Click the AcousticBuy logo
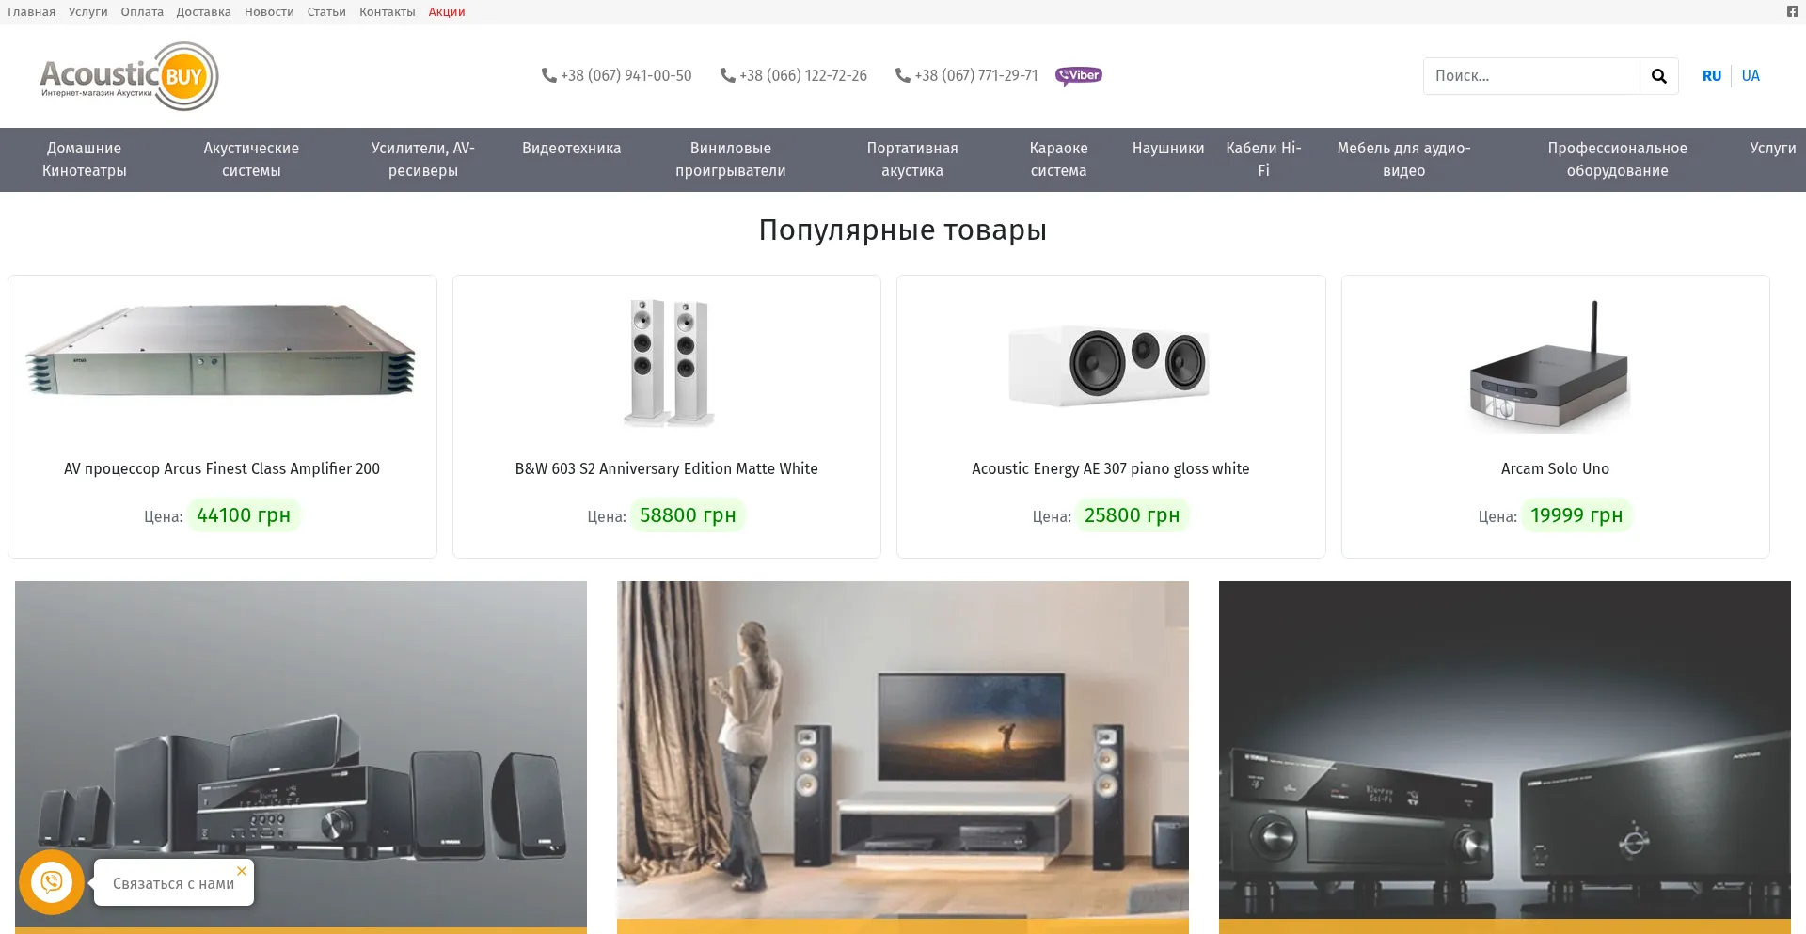 point(129,76)
